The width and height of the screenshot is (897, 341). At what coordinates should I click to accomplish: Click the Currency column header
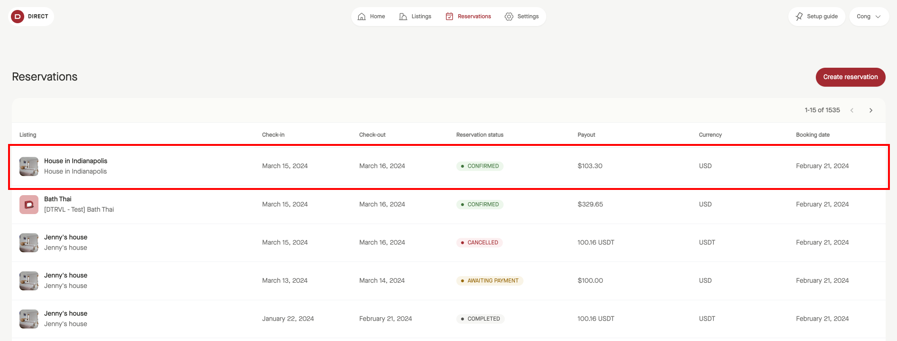pyautogui.click(x=710, y=135)
